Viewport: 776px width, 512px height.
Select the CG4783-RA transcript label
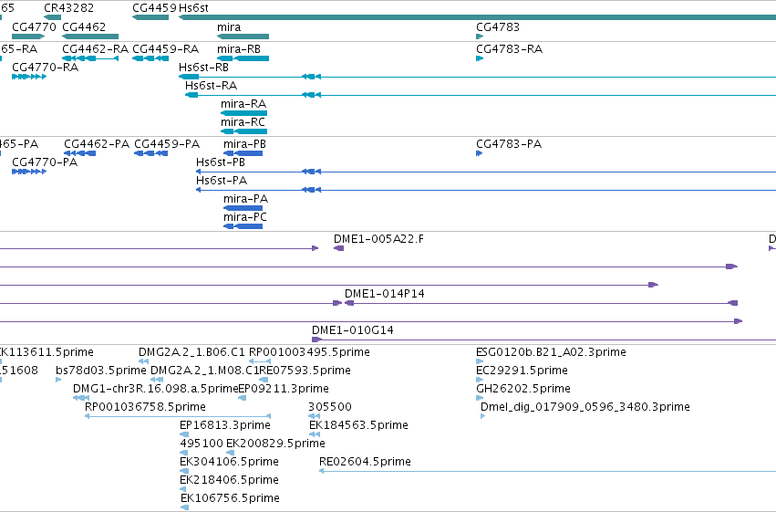[509, 49]
